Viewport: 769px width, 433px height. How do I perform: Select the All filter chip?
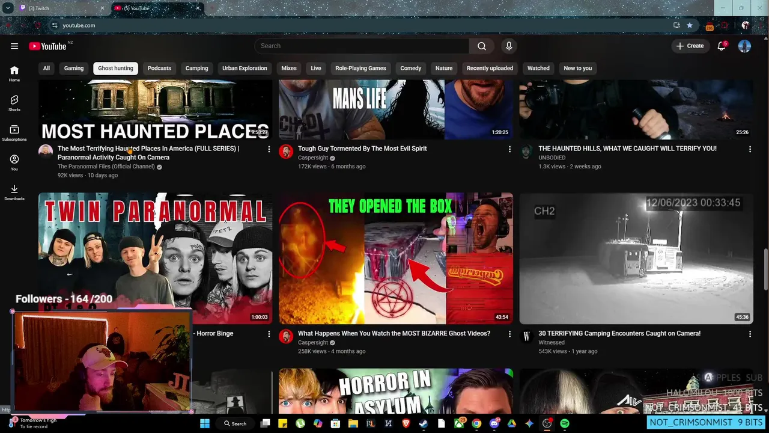pyautogui.click(x=46, y=68)
